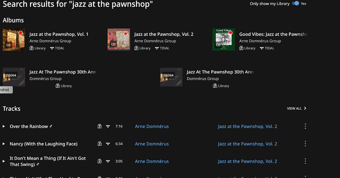Click Library icon under first 30th Anniversary album

[x=58, y=86]
